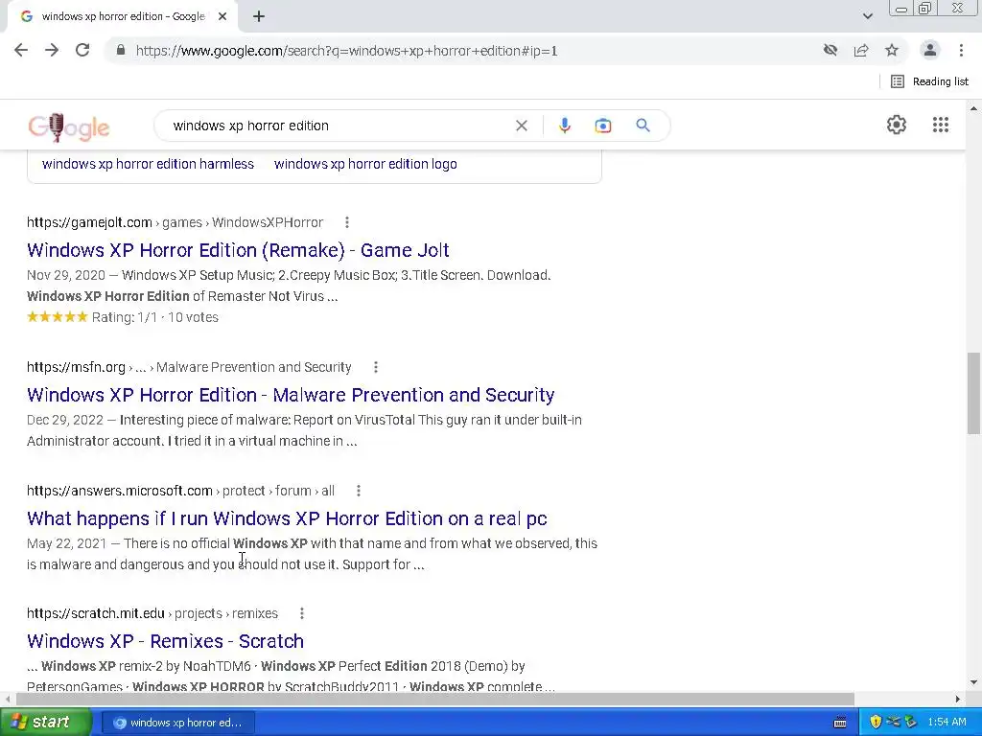Search windows xp horror edition logo

[x=365, y=164]
